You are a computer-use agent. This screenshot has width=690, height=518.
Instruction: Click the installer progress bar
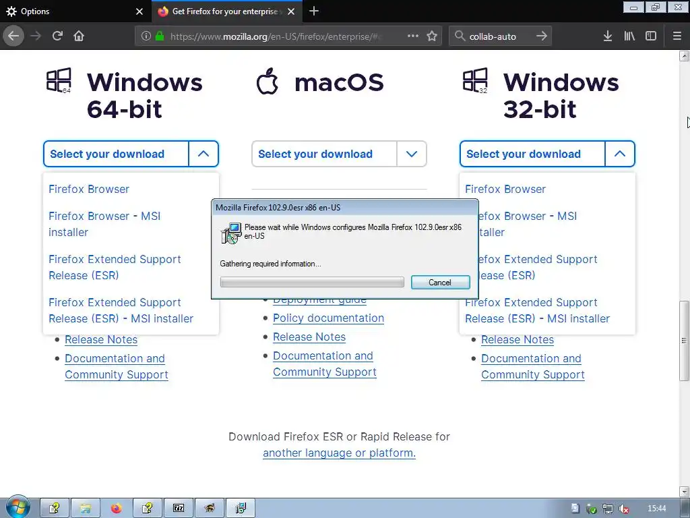click(312, 282)
